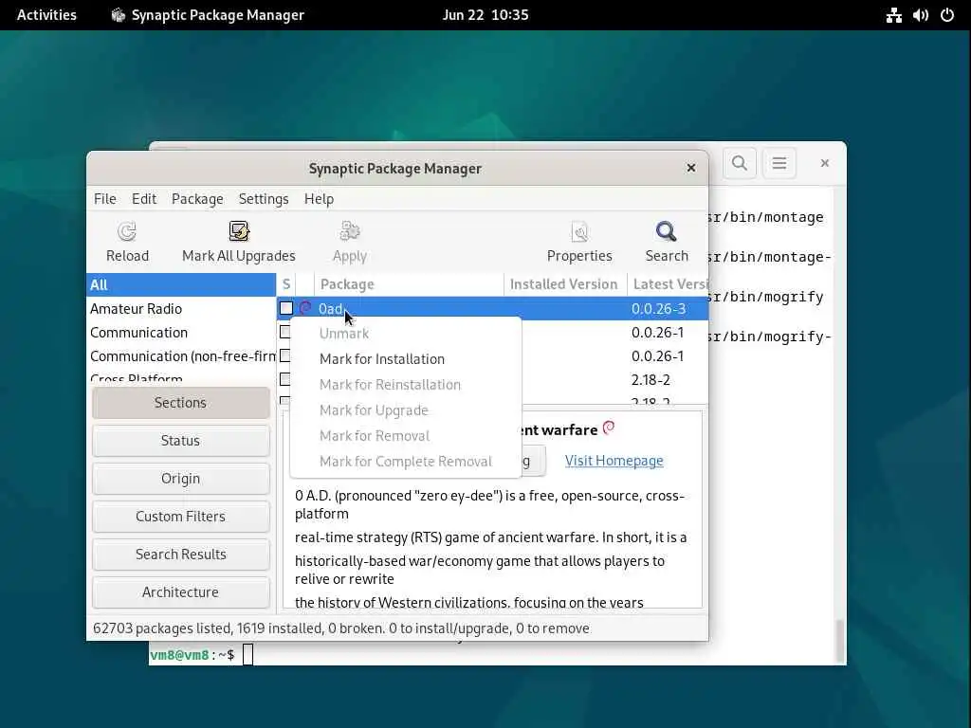Screen dimensions: 971x728
Task: Click the Status filter button
Action: tap(181, 440)
